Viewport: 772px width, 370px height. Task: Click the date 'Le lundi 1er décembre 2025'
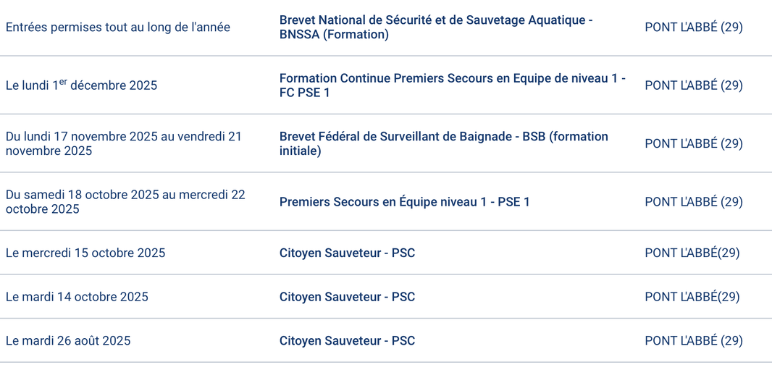click(x=81, y=85)
